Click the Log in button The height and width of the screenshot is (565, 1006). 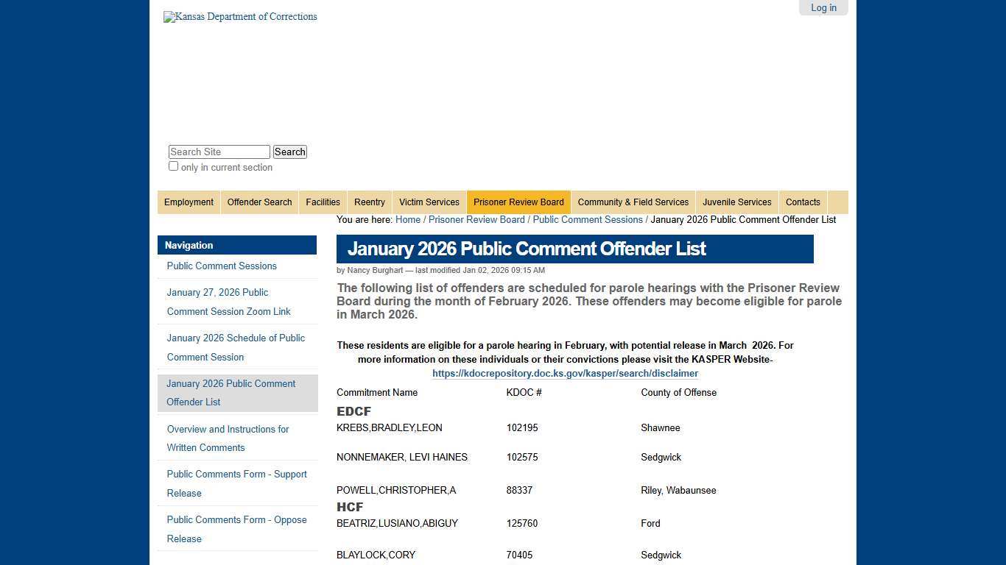point(823,7)
